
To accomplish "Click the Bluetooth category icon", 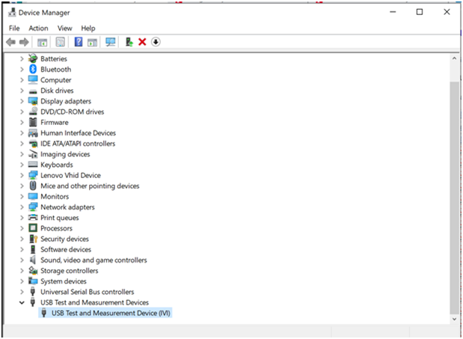I will (33, 69).
